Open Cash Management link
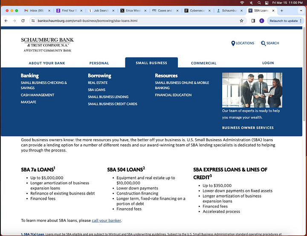This screenshot has width=307, height=236. tap(38, 95)
